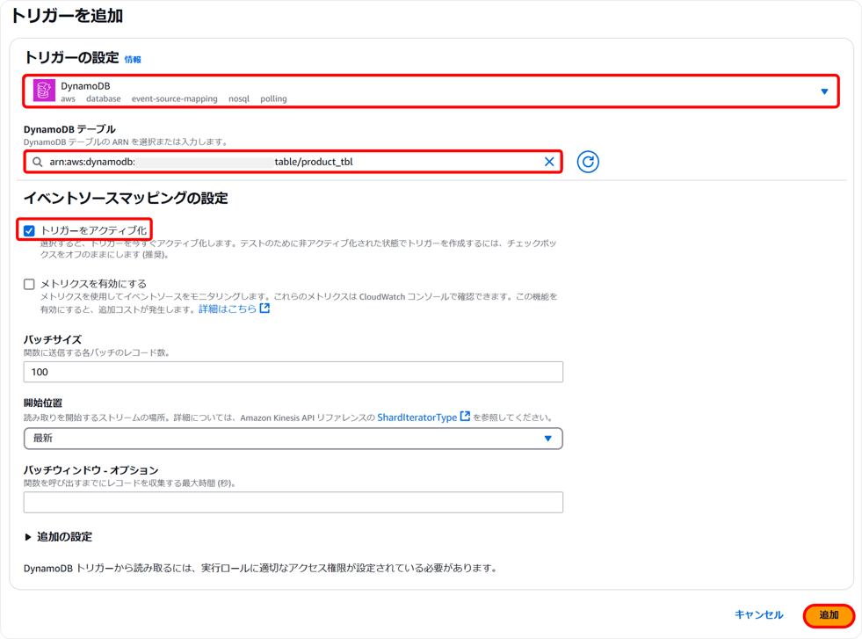Viewport: 862px width, 639px height.
Task: Click the DynamoDB table ARN input field
Action: (x=293, y=162)
